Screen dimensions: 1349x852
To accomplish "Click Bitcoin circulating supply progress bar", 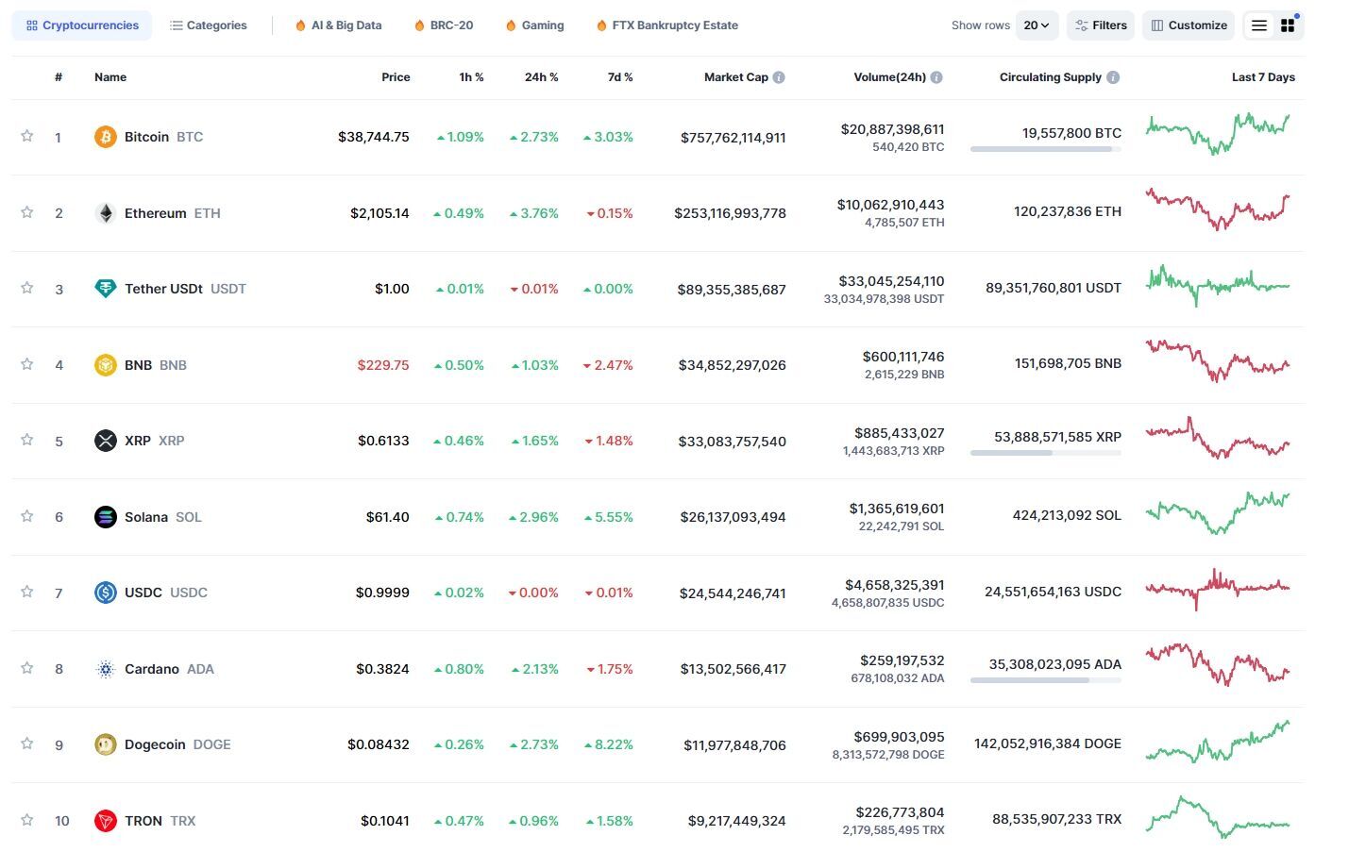I will click(x=1046, y=149).
